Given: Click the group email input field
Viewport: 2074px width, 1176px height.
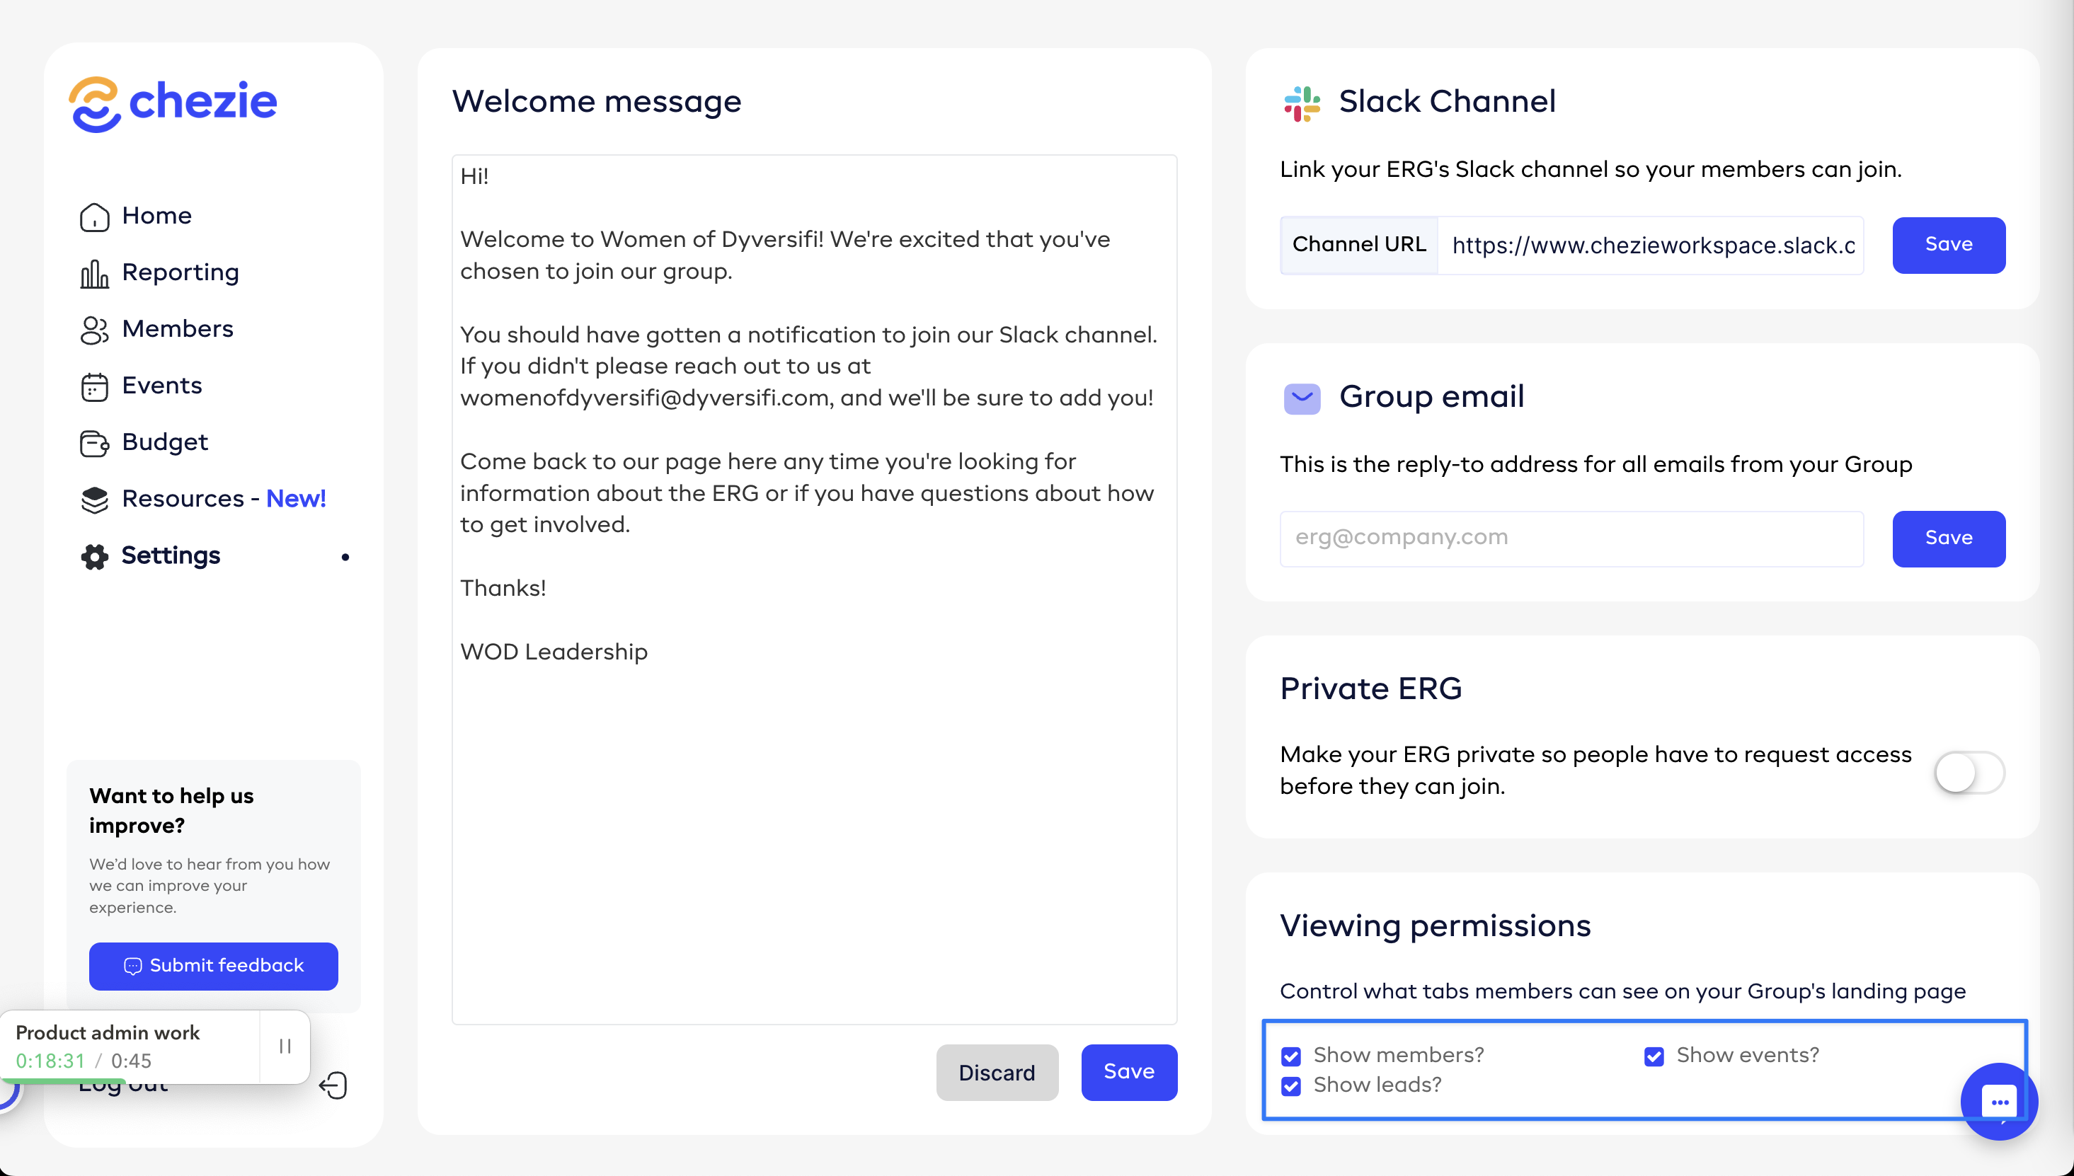Looking at the screenshot, I should click(1571, 538).
